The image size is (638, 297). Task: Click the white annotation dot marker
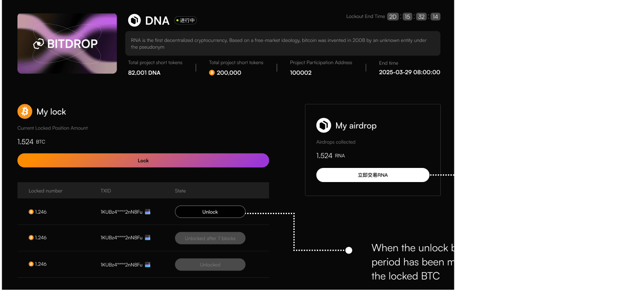pos(348,250)
